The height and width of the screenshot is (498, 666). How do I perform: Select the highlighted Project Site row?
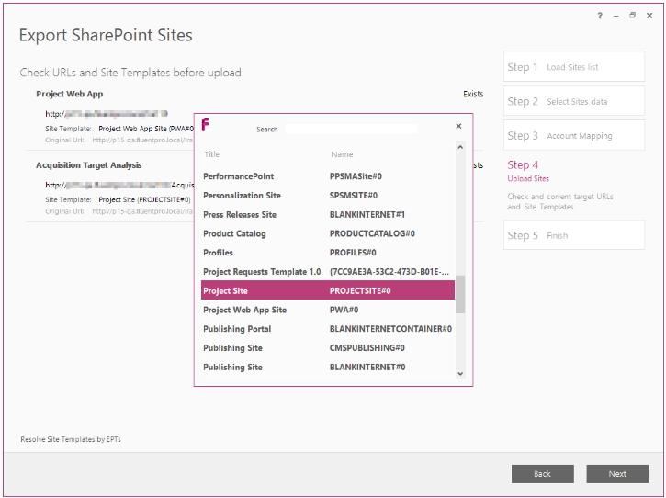328,290
